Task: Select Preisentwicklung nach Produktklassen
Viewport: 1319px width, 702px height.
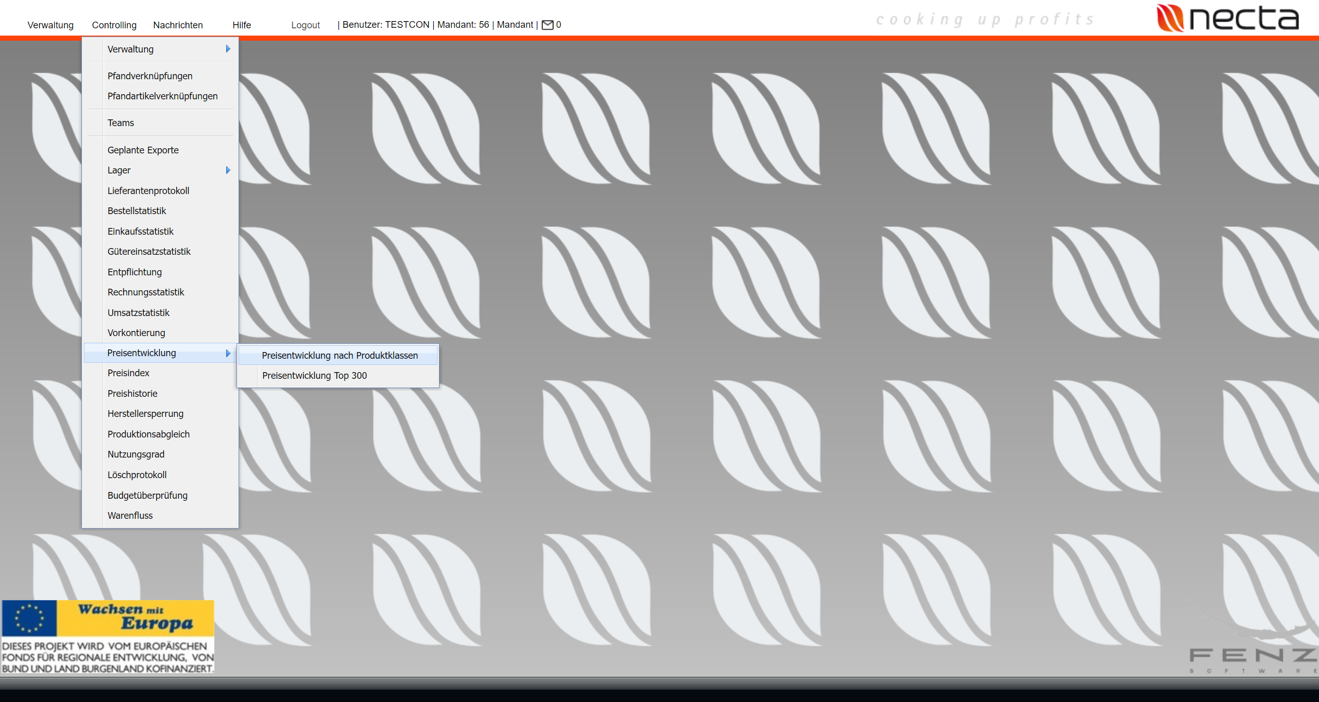Action: [340, 355]
